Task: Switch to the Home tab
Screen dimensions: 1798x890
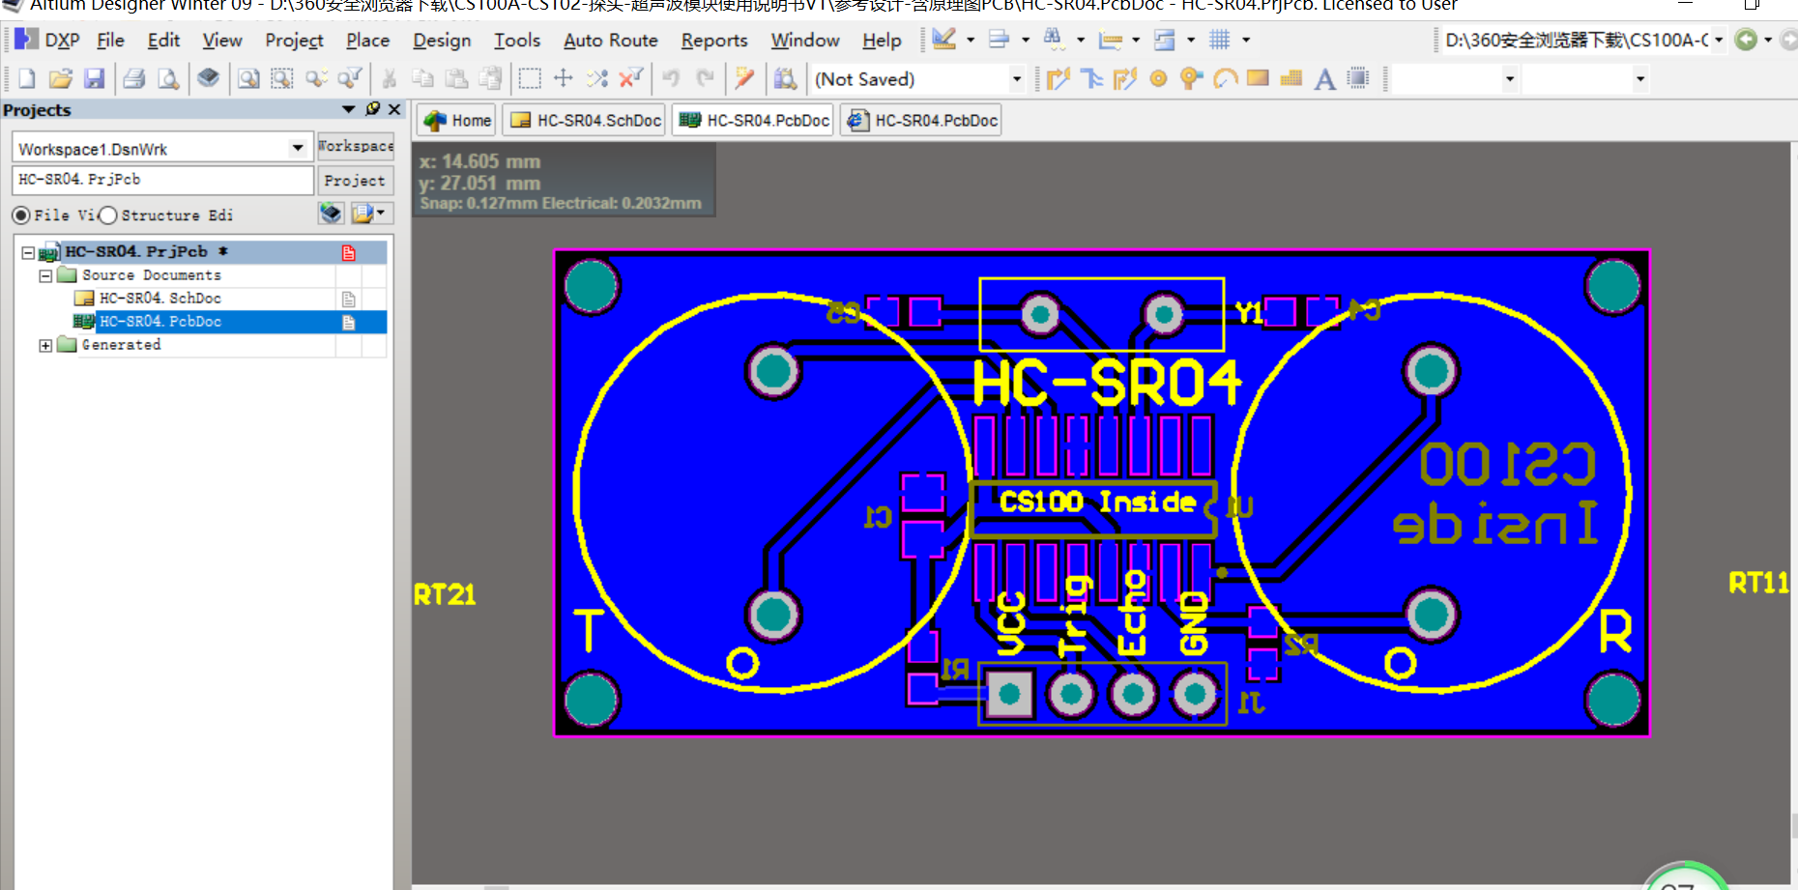Action: click(x=457, y=121)
